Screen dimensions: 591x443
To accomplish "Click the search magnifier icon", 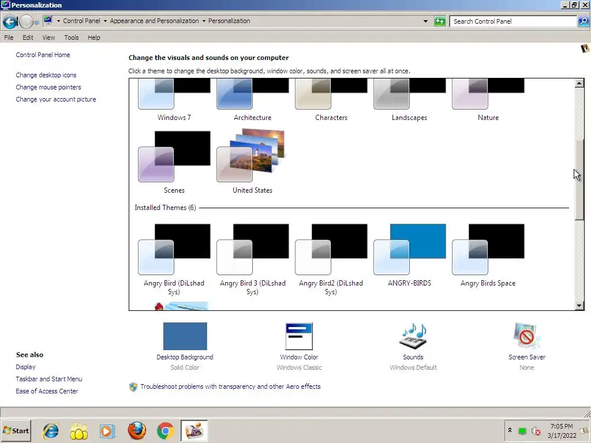I will (583, 21).
